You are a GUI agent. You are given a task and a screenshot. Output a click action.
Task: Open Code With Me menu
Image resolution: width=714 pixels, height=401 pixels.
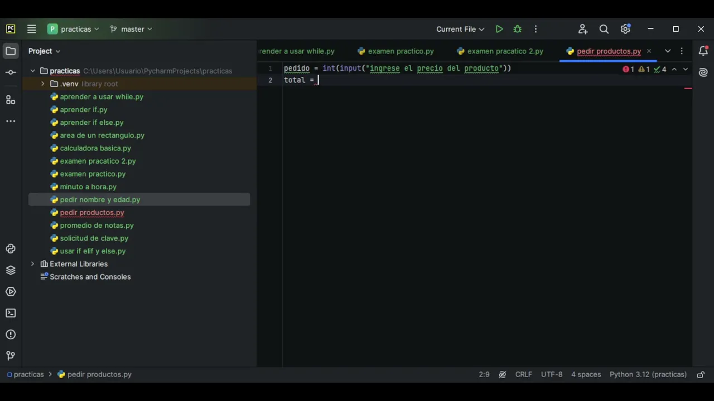click(582, 29)
